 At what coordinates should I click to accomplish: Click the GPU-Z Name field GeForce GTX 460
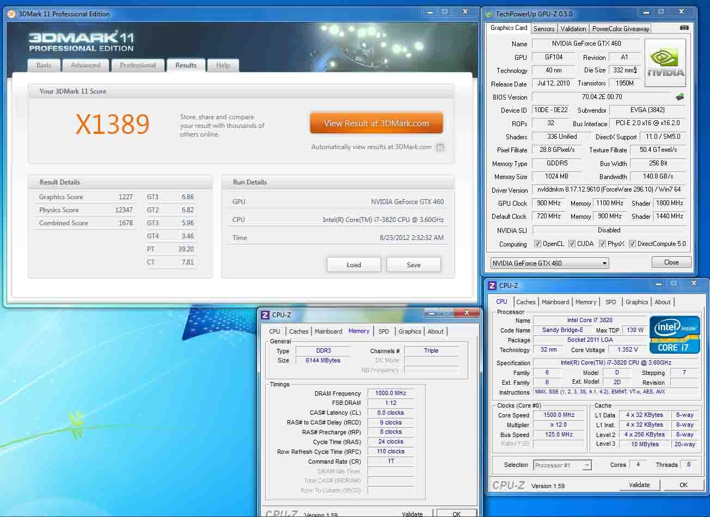click(586, 44)
